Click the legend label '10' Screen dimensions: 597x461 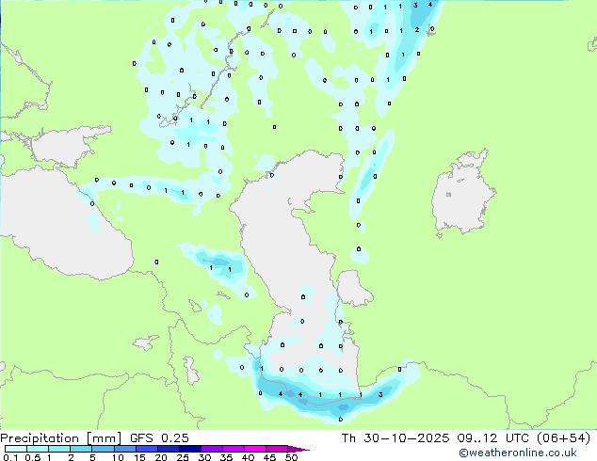(x=118, y=457)
